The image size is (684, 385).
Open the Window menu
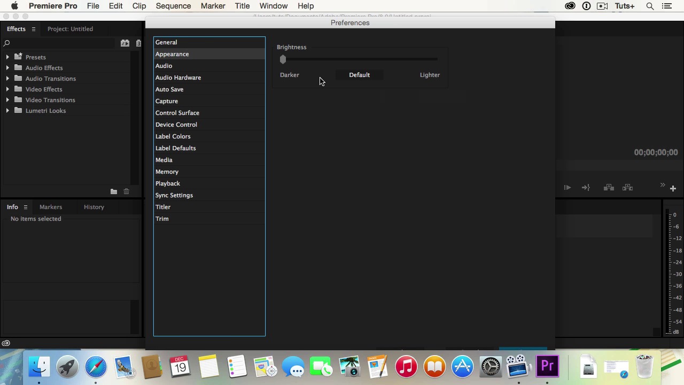click(274, 6)
